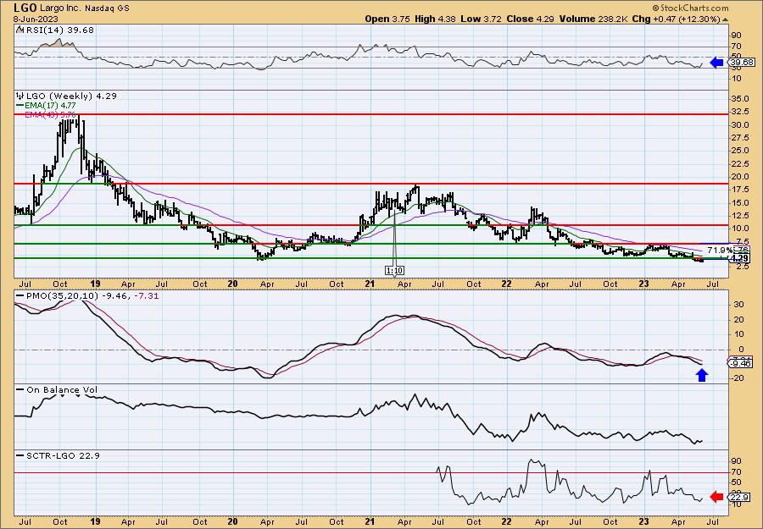Click the 12.5 price axis label
This screenshot has height=529, width=763.
click(739, 215)
